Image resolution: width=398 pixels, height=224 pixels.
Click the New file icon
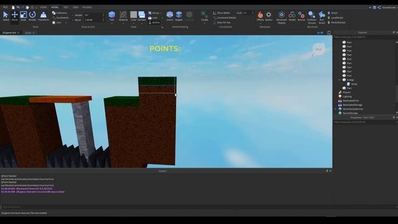coord(13,7)
